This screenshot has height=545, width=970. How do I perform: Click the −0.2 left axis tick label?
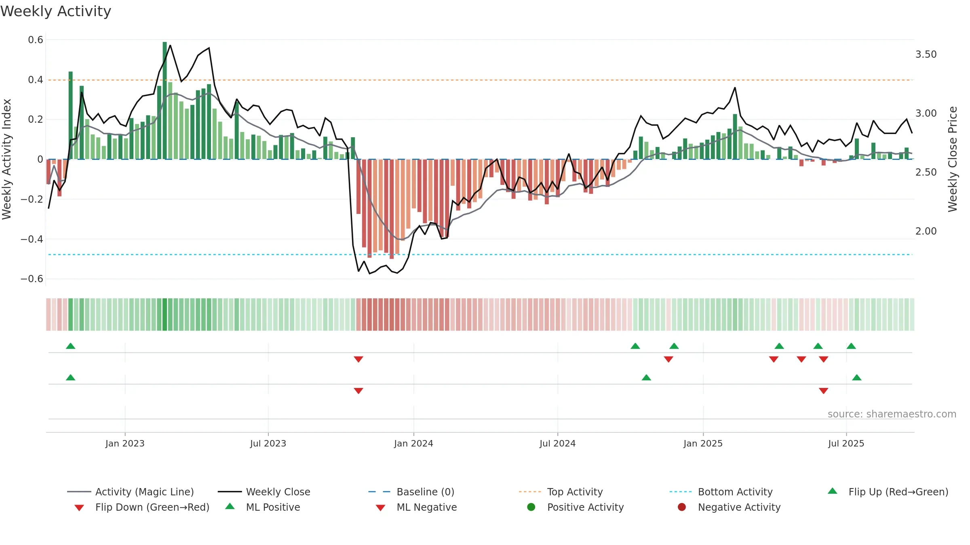(32, 199)
